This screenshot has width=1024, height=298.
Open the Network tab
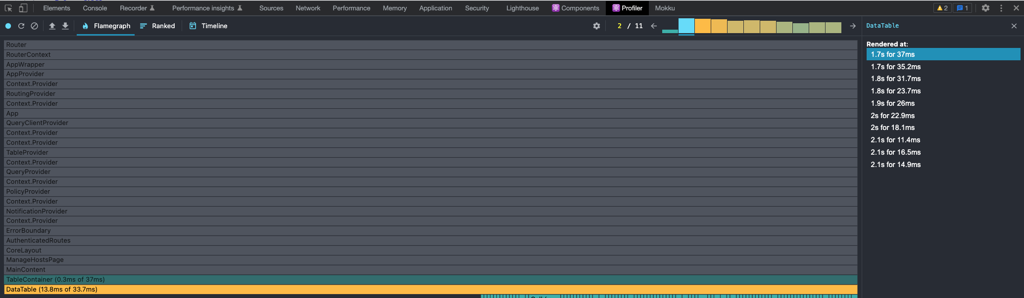(308, 8)
